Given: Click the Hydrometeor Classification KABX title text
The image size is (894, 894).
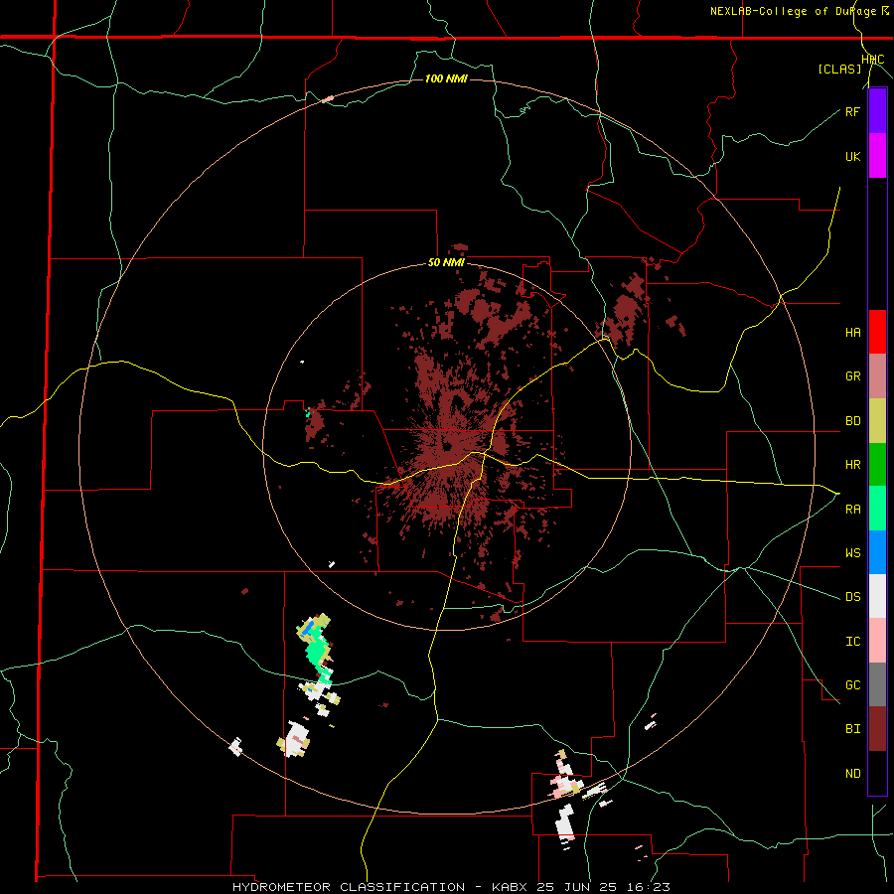Looking at the screenshot, I should click(x=451, y=887).
